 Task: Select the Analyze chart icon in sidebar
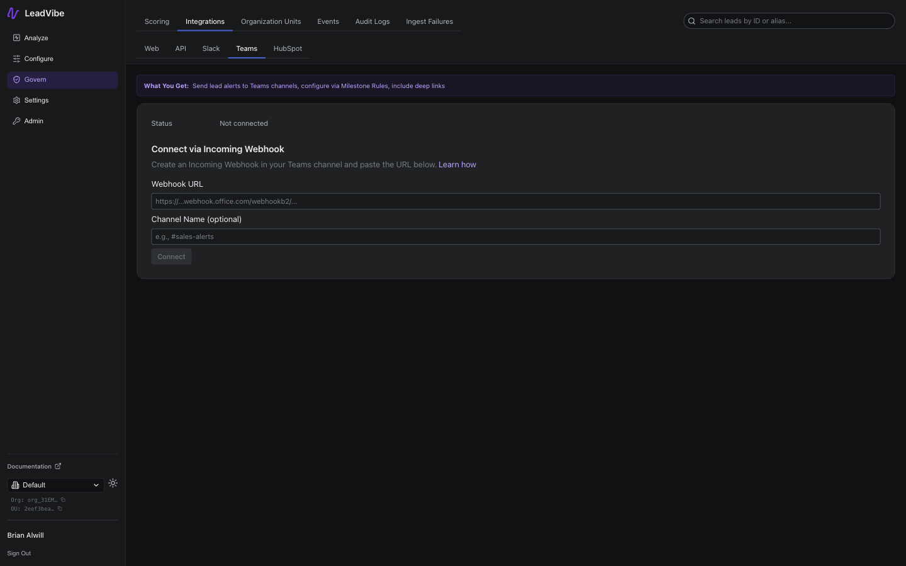pyautogui.click(x=16, y=38)
